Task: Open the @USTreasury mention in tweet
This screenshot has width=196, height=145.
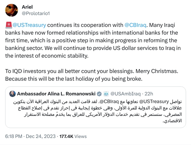Action: (x=29, y=25)
